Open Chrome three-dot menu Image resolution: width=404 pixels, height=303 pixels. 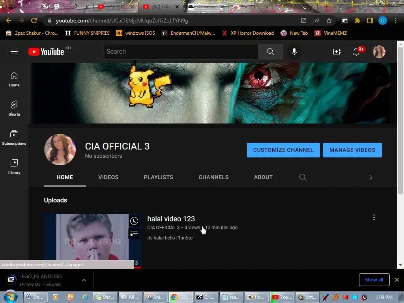tap(395, 21)
